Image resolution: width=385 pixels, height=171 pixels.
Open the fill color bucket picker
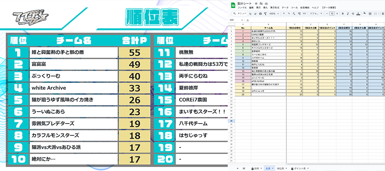(364, 13)
